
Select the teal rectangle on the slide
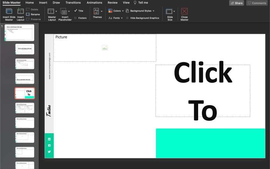pyautogui.click(x=210, y=143)
